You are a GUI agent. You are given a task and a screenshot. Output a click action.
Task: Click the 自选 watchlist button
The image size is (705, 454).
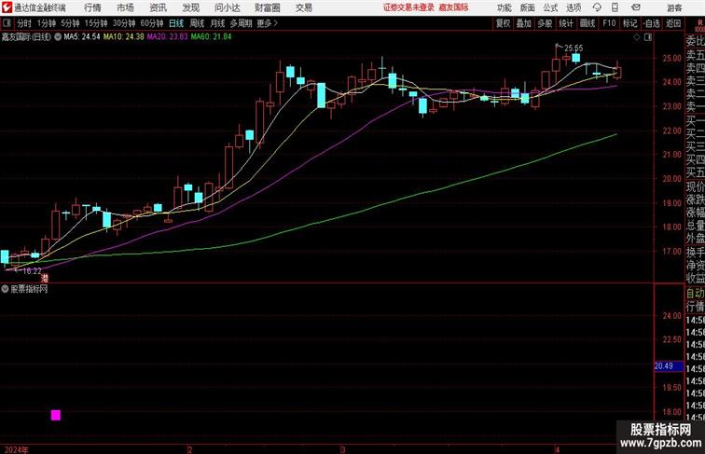tap(651, 23)
